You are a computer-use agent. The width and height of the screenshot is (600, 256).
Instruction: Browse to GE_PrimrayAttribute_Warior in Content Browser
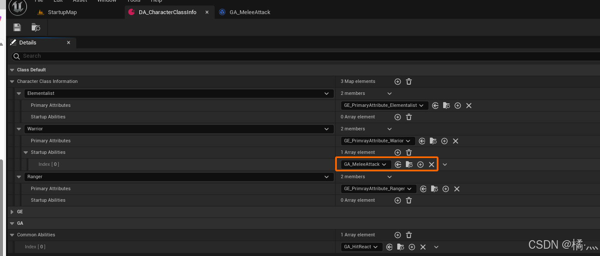pos(433,141)
